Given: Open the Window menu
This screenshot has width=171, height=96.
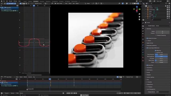Looking at the screenshot, I should (15, 1).
